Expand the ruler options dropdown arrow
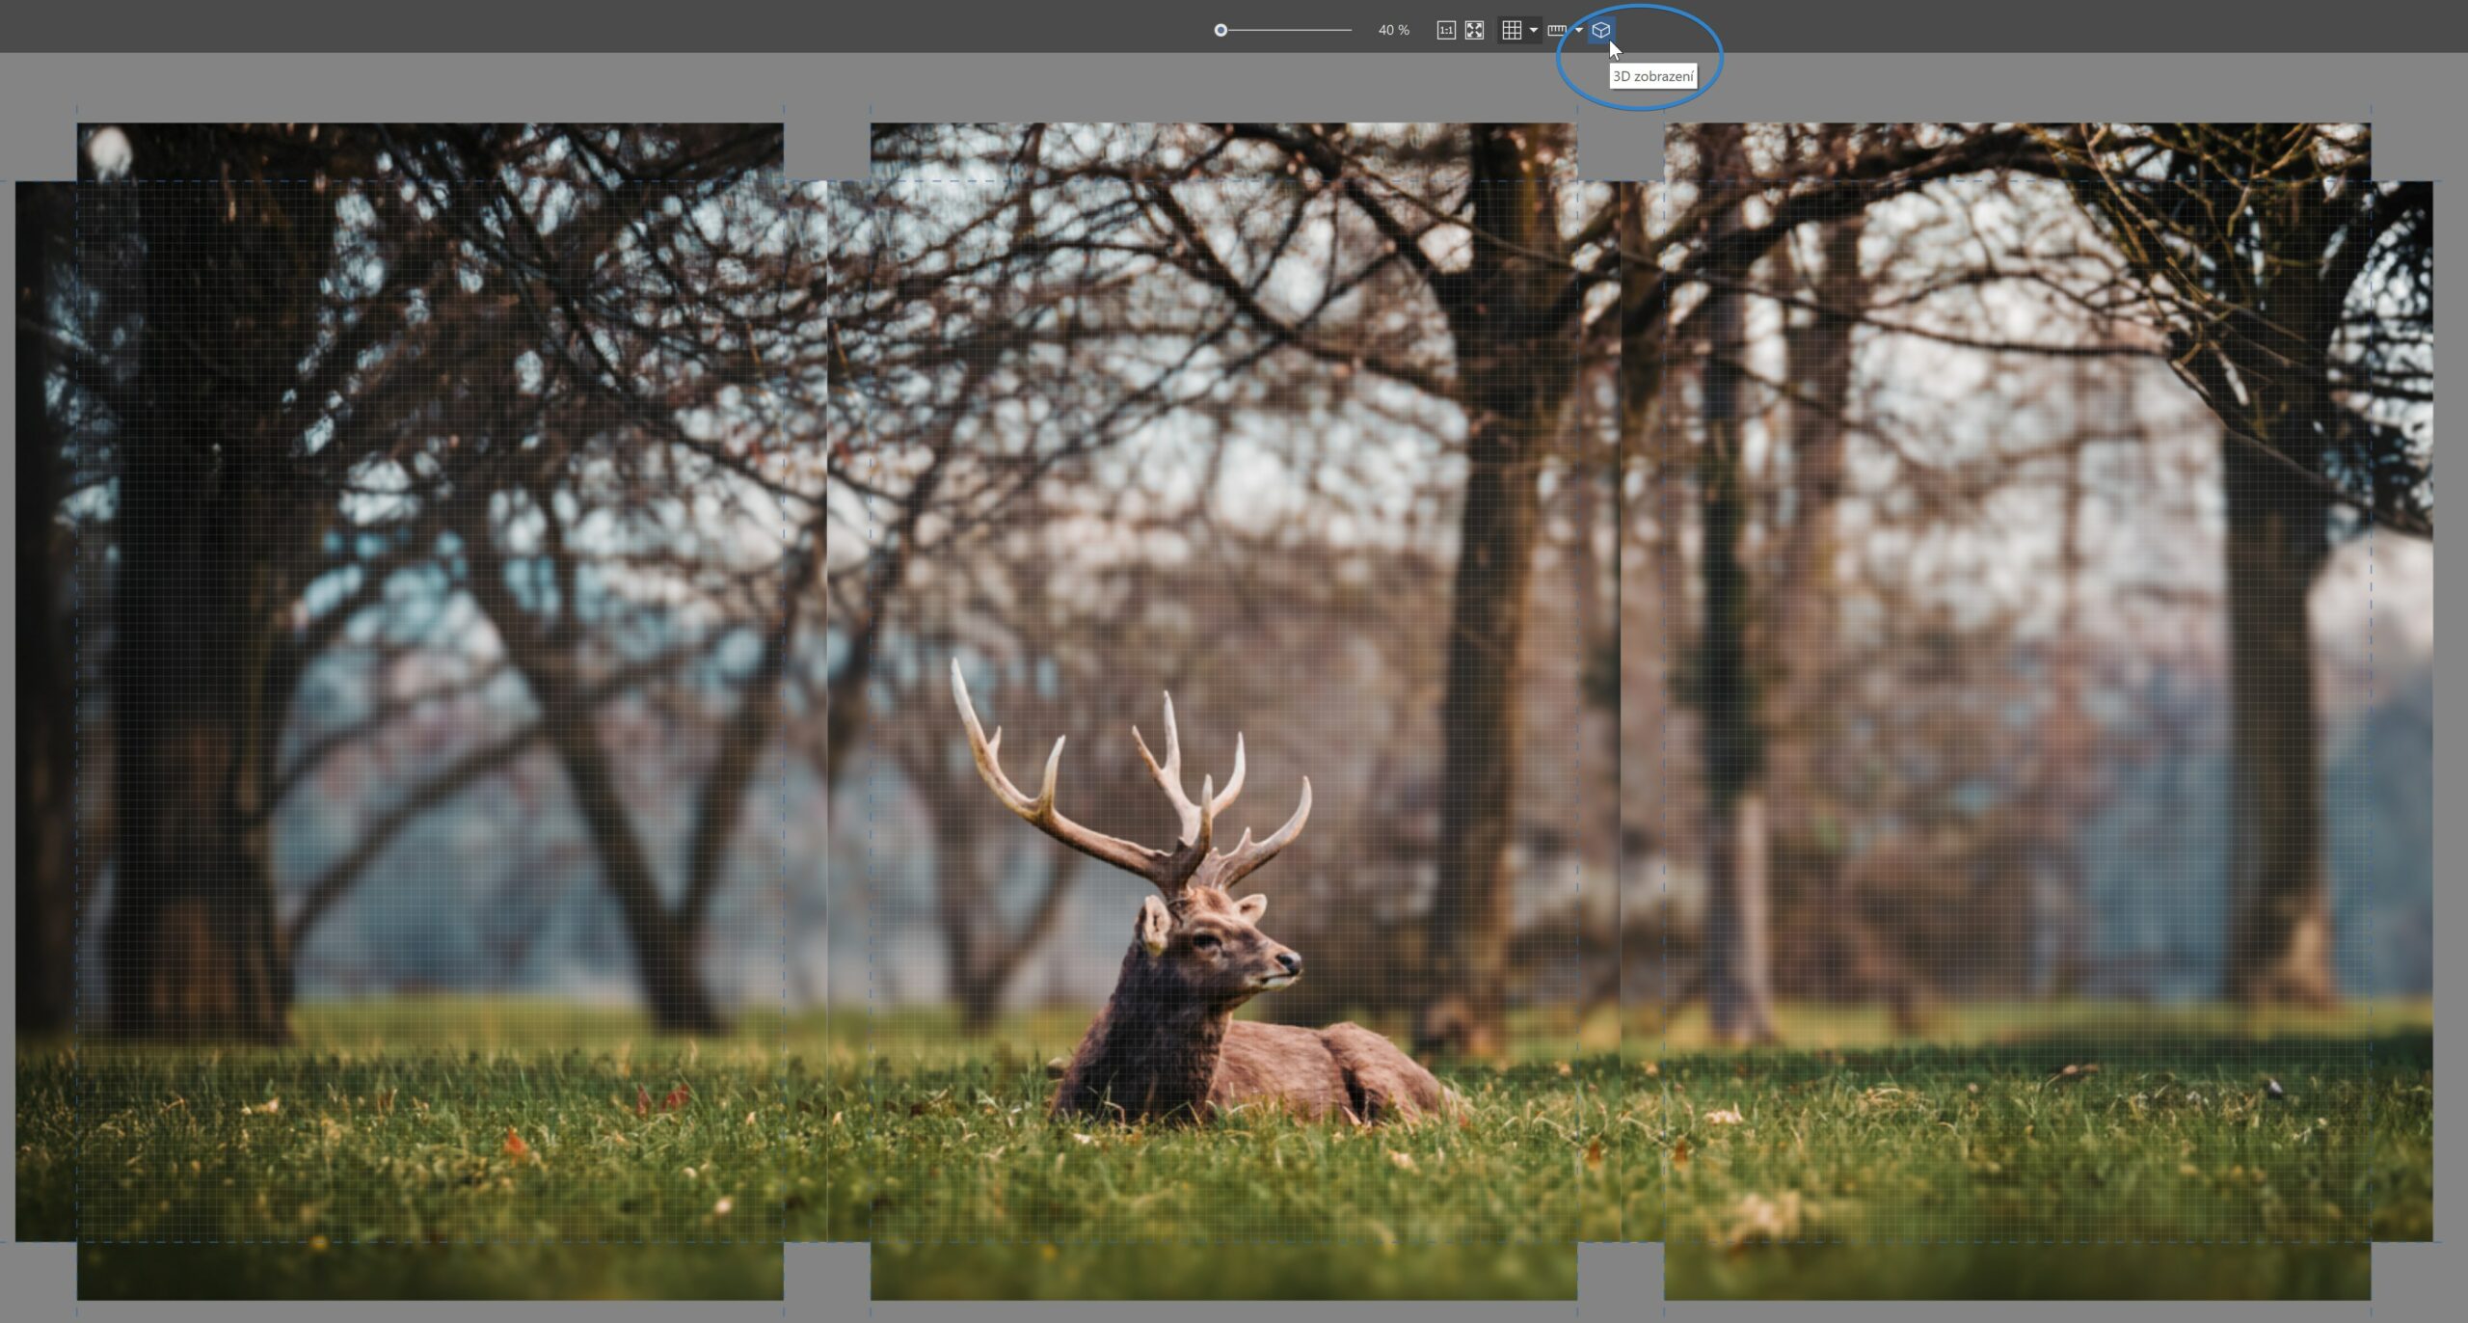This screenshot has width=2468, height=1323. coord(1578,30)
